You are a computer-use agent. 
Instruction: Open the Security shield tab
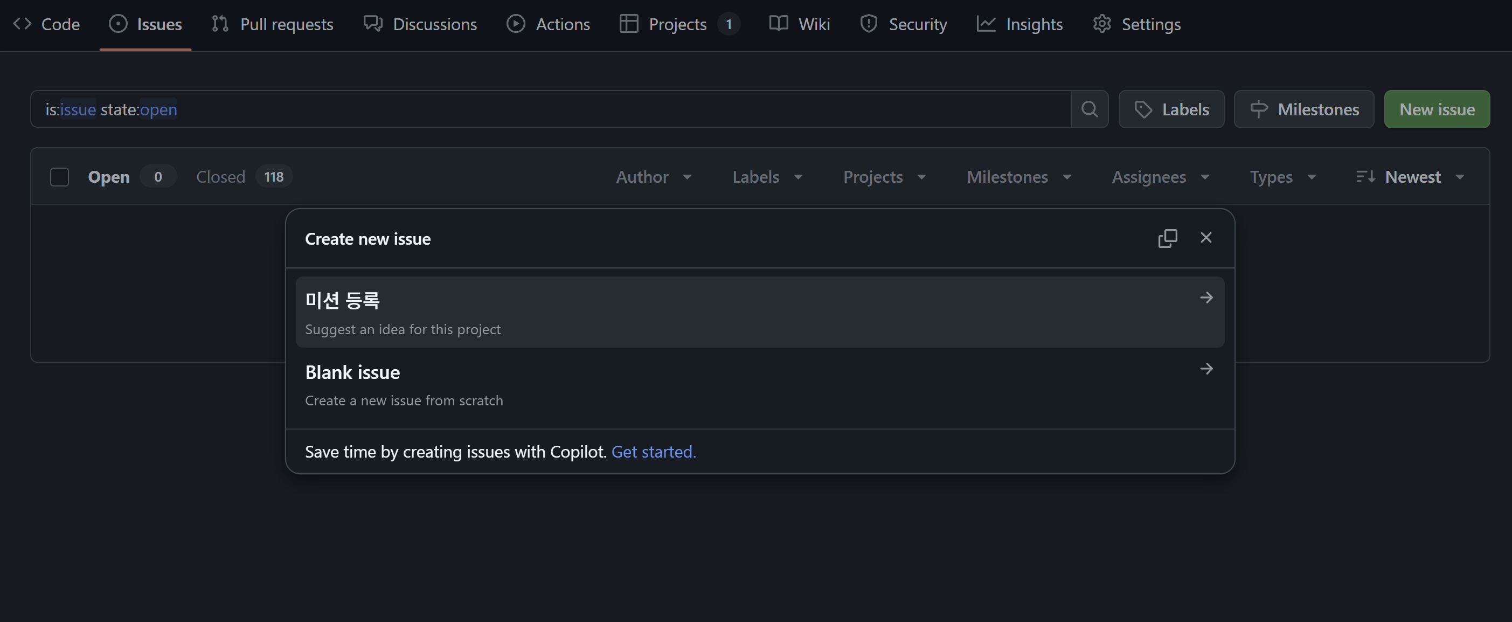click(x=903, y=24)
